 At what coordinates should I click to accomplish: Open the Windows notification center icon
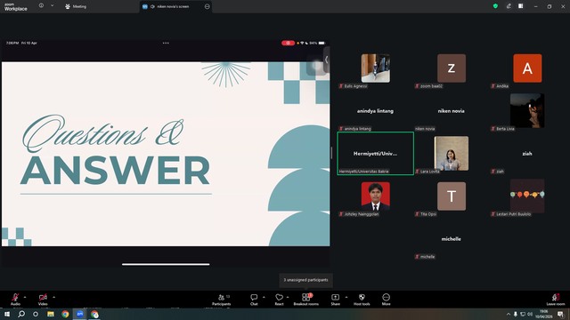[560, 314]
